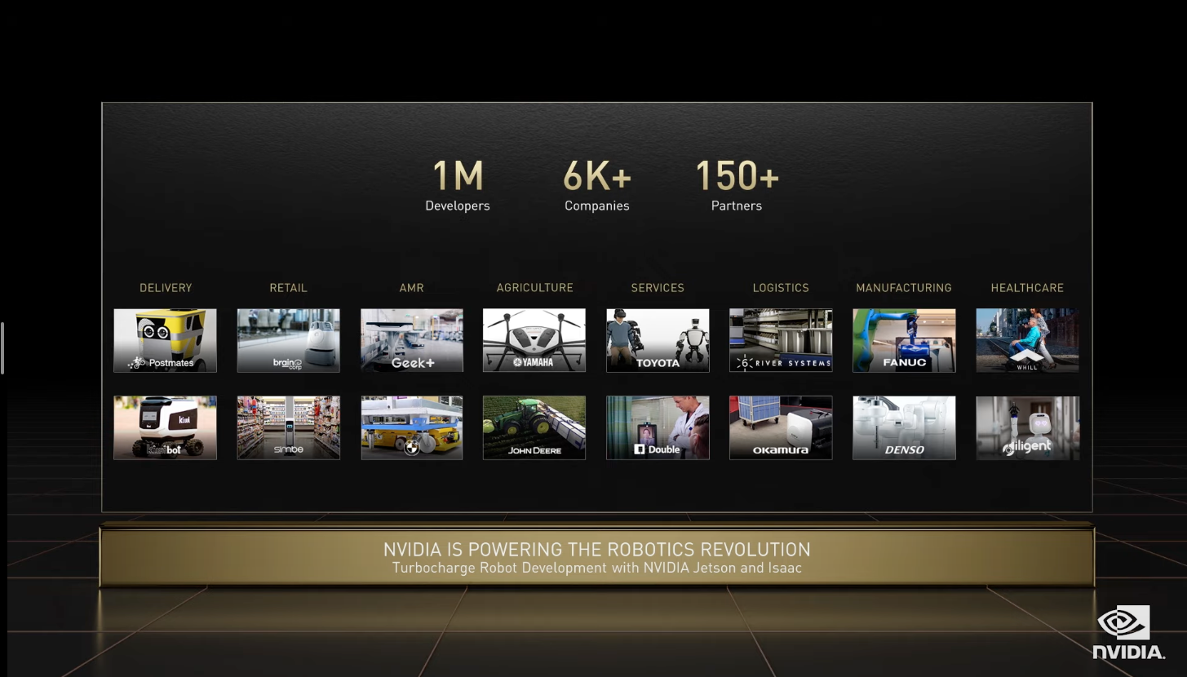
Task: Open the 6 River Systems thumbnail
Action: (781, 340)
